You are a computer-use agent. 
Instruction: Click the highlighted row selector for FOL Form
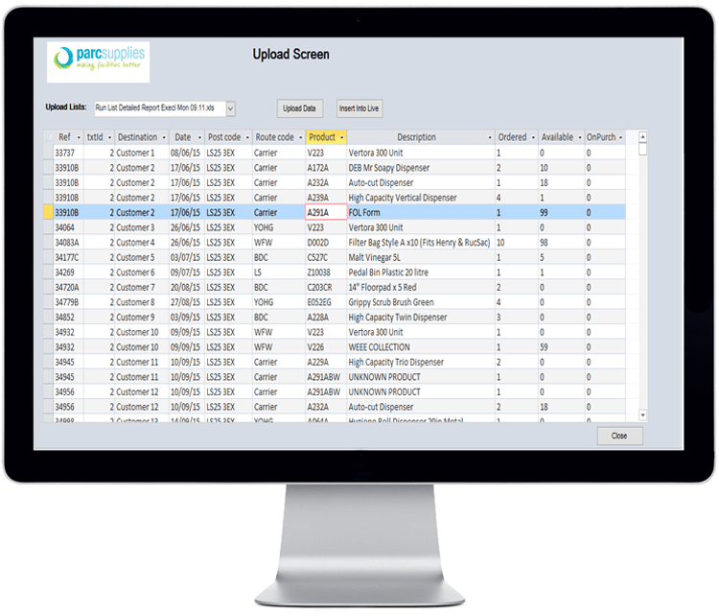48,212
